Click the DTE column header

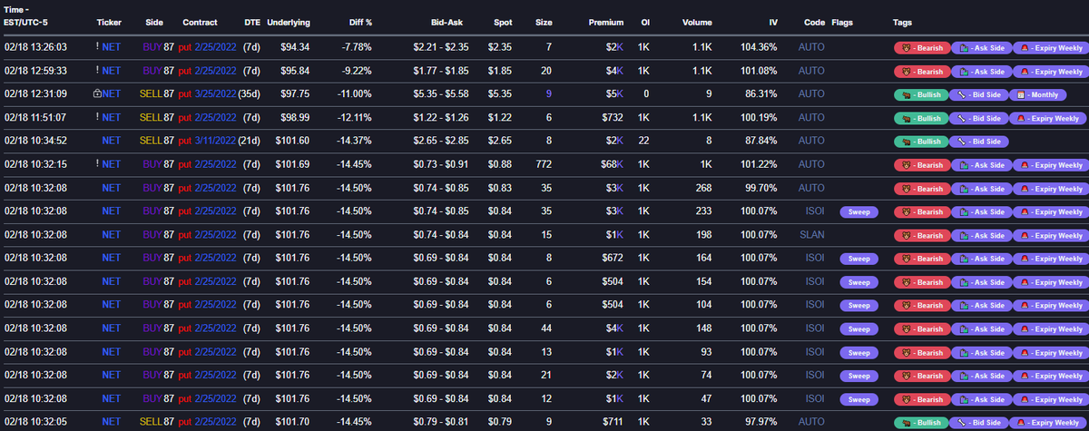[251, 21]
